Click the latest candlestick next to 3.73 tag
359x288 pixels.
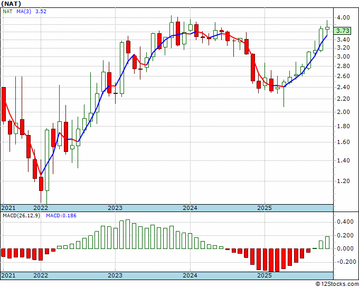(x=327, y=28)
